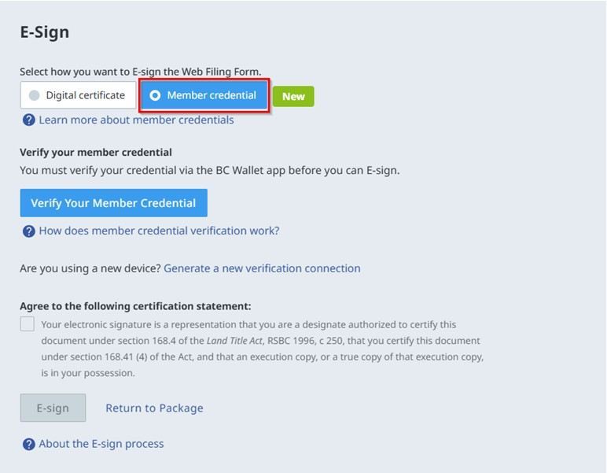The height and width of the screenshot is (473, 607).
Task: Select the Member credential radio circle
Action: tap(155, 95)
